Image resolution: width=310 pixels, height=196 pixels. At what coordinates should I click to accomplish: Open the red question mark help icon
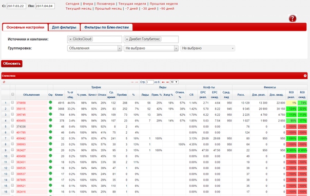pos(293,19)
